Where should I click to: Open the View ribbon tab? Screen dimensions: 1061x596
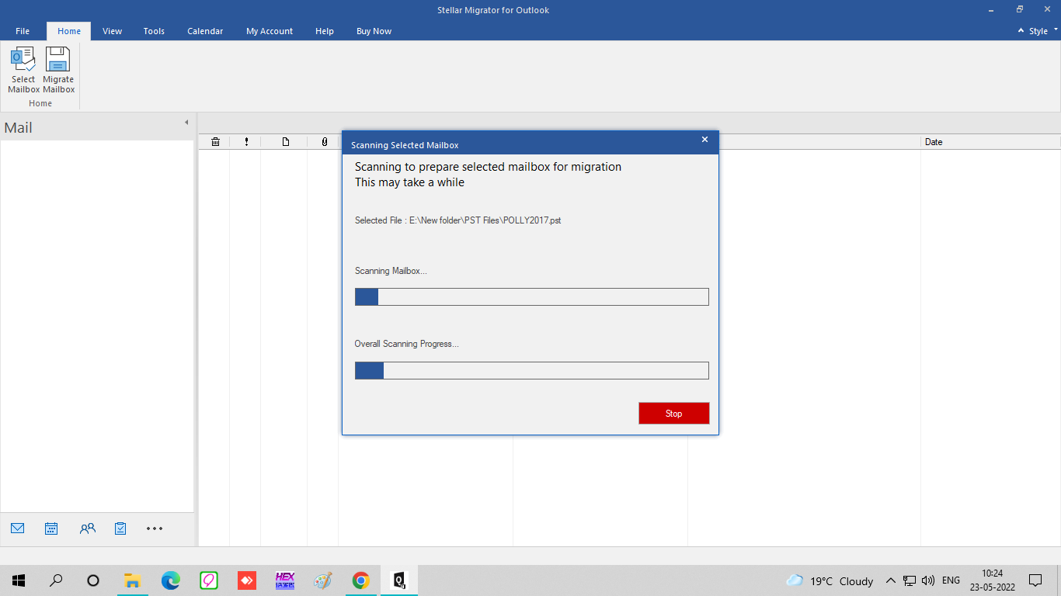pyautogui.click(x=113, y=31)
